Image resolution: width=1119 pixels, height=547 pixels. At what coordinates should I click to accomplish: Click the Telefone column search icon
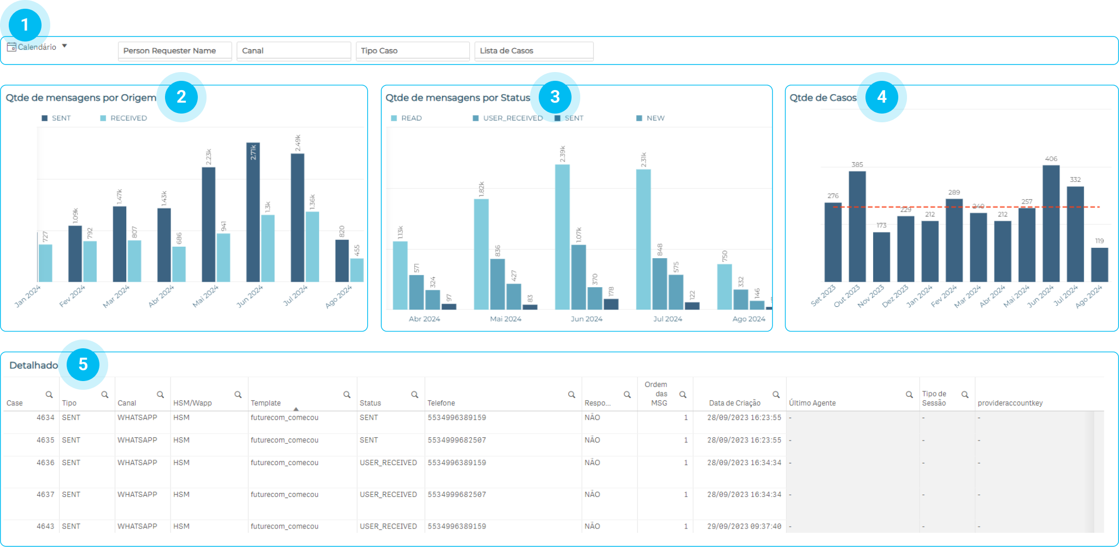[x=572, y=395]
